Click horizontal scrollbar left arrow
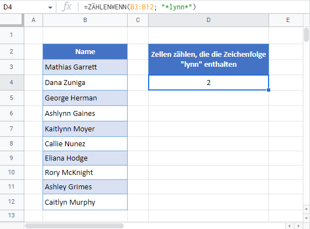This screenshot has width=310, height=229. [x=289, y=226]
